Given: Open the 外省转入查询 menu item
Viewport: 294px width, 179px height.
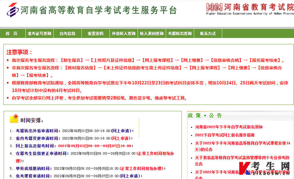Looking at the screenshot, I should pos(123,33).
